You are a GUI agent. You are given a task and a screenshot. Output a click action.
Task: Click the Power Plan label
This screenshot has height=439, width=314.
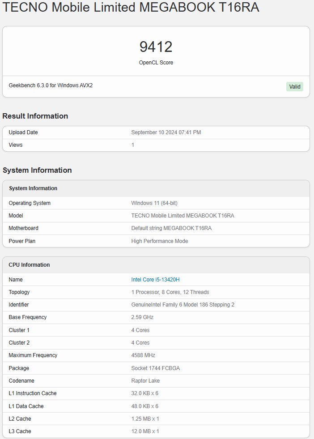point(22,241)
